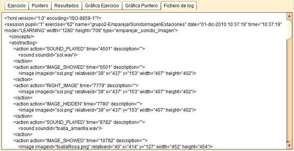Click the toallaRosa.png image line
Screen dimensions: 294x151
coord(116,147)
